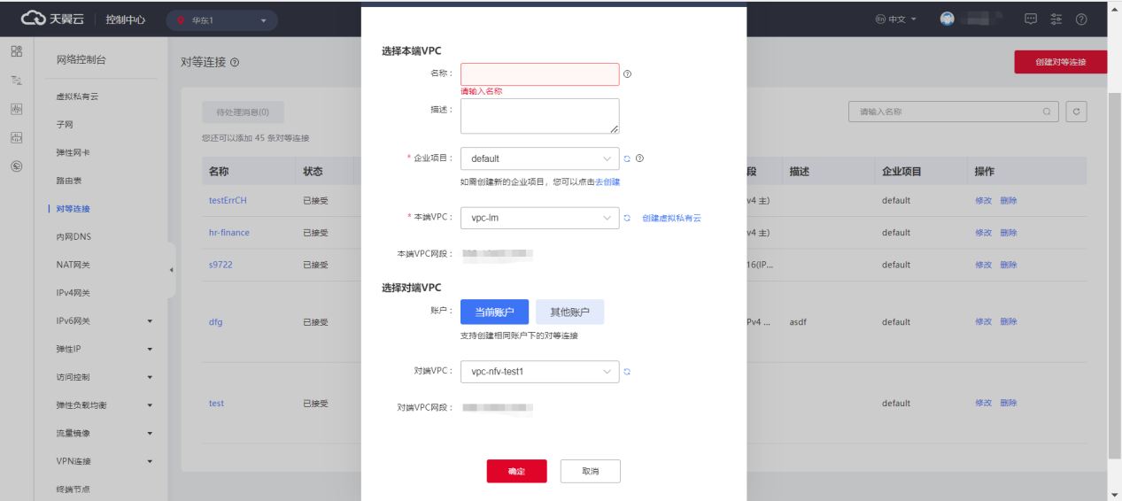
Task: Select 其他账户 account option
Action: [569, 312]
